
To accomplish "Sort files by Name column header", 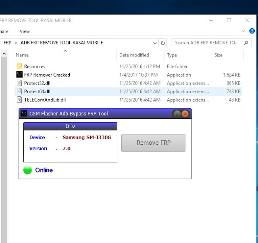I will pos(22,55).
